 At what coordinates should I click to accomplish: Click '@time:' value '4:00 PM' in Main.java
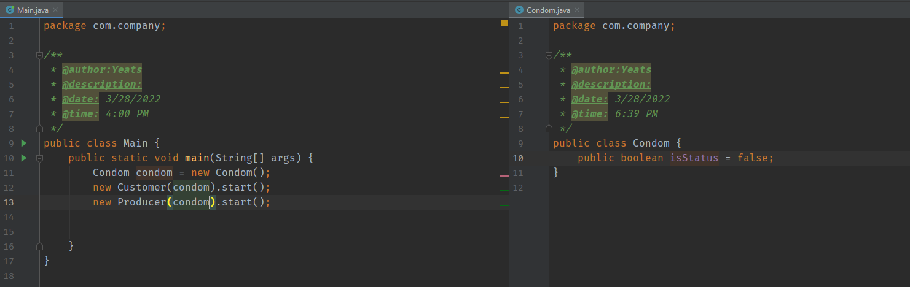tap(127, 114)
